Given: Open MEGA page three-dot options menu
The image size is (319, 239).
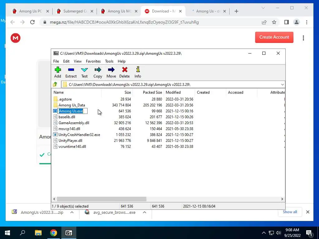Looking at the screenshot, I should coord(303,38).
